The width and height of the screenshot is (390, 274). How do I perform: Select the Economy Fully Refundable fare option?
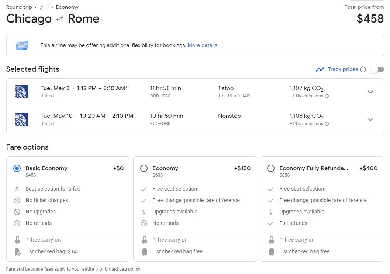271,168
